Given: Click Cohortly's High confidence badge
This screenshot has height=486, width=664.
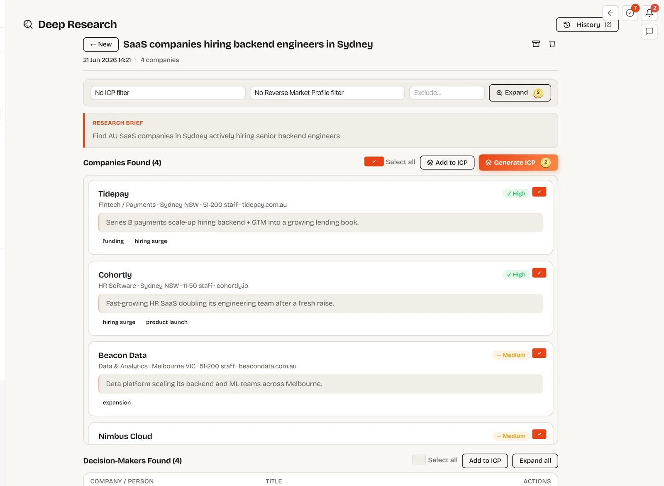Looking at the screenshot, I should (x=516, y=275).
